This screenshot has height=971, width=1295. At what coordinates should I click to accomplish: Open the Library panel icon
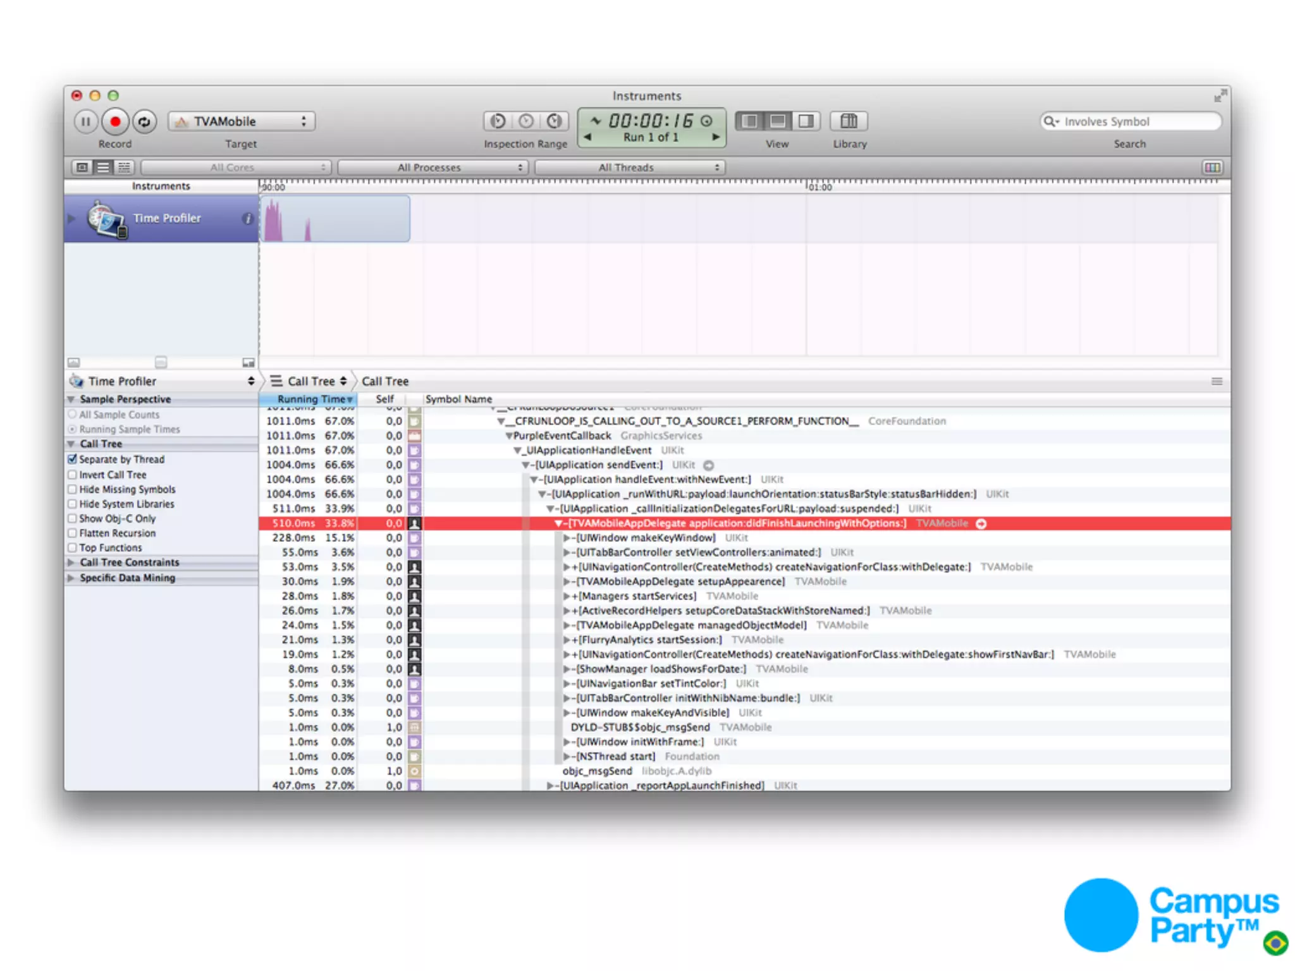849,121
